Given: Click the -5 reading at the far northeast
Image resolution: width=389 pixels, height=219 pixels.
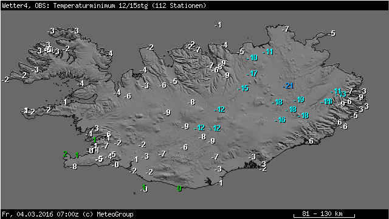Looking at the screenshot, I should click(332, 33).
